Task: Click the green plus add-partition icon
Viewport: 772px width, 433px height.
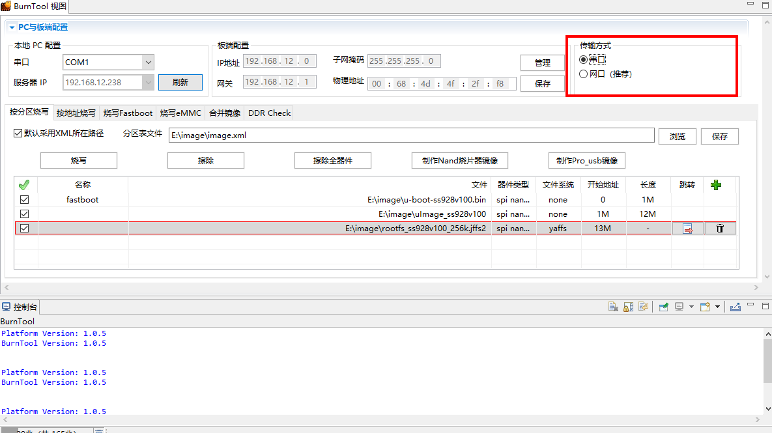Action: (x=716, y=185)
